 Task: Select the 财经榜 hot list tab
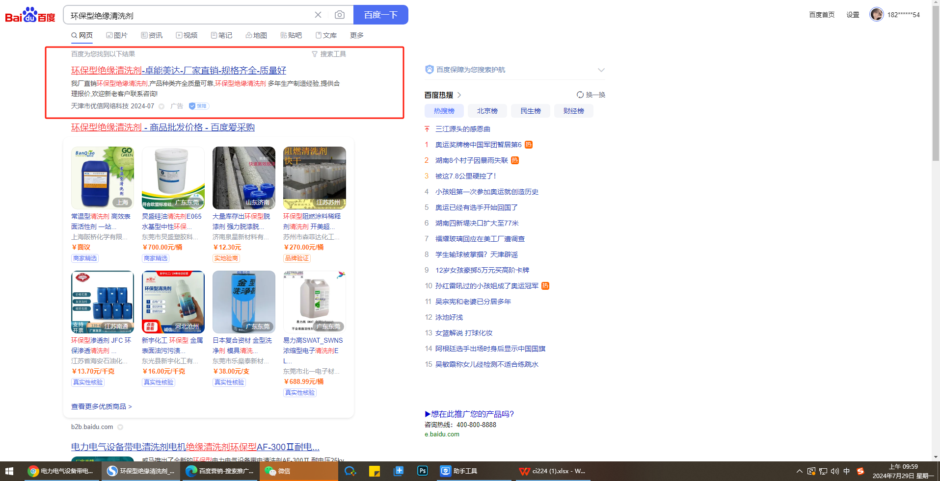click(x=574, y=111)
